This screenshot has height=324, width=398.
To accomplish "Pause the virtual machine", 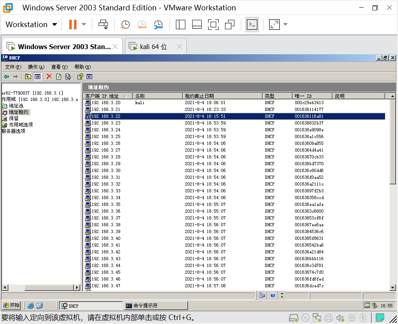I will 73,25.
